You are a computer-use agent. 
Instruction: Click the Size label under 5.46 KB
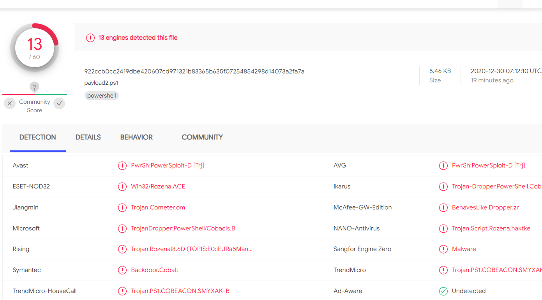435,80
